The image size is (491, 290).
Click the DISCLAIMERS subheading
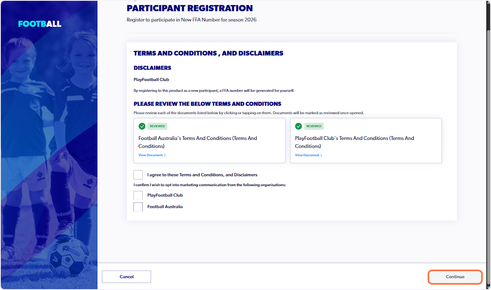pos(152,68)
